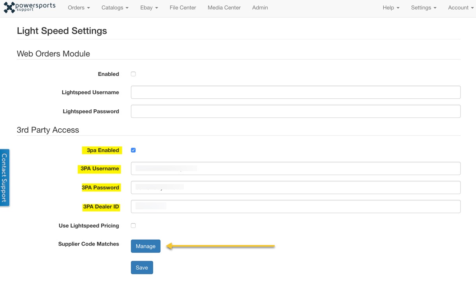Save the Light Speed settings

pyautogui.click(x=142, y=268)
